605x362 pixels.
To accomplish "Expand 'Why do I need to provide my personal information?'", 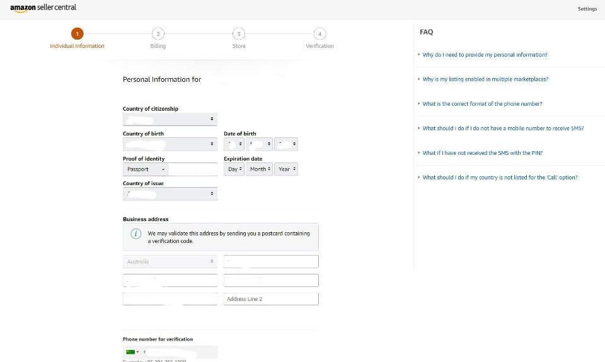I will coord(485,55).
